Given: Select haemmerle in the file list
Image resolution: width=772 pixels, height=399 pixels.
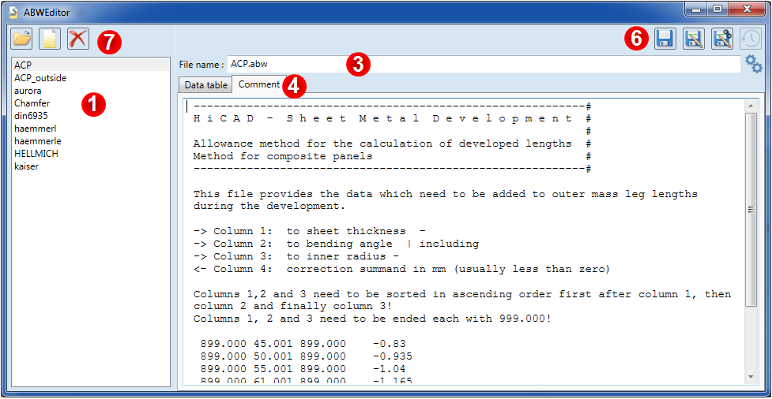Looking at the screenshot, I should pos(91,141).
